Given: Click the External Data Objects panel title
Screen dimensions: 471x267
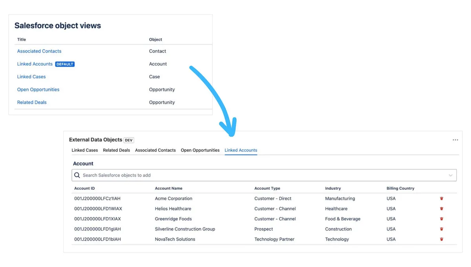Looking at the screenshot, I should (x=96, y=140).
